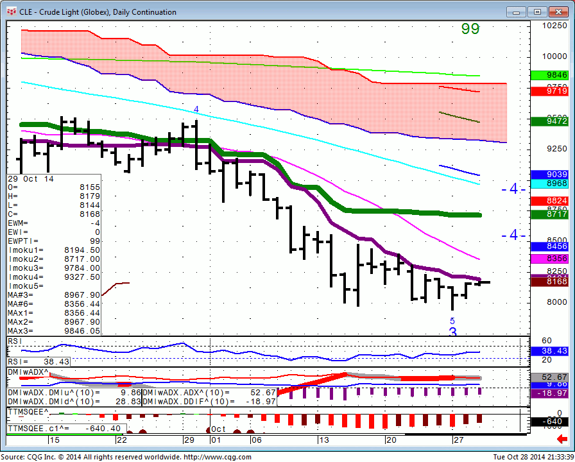Maximize the CLE chart window
Image resolution: width=575 pixels, height=462 pixels.
coord(537,12)
